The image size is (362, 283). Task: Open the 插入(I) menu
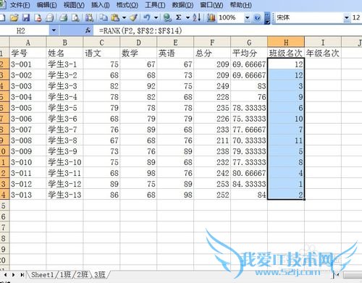click(x=100, y=5)
